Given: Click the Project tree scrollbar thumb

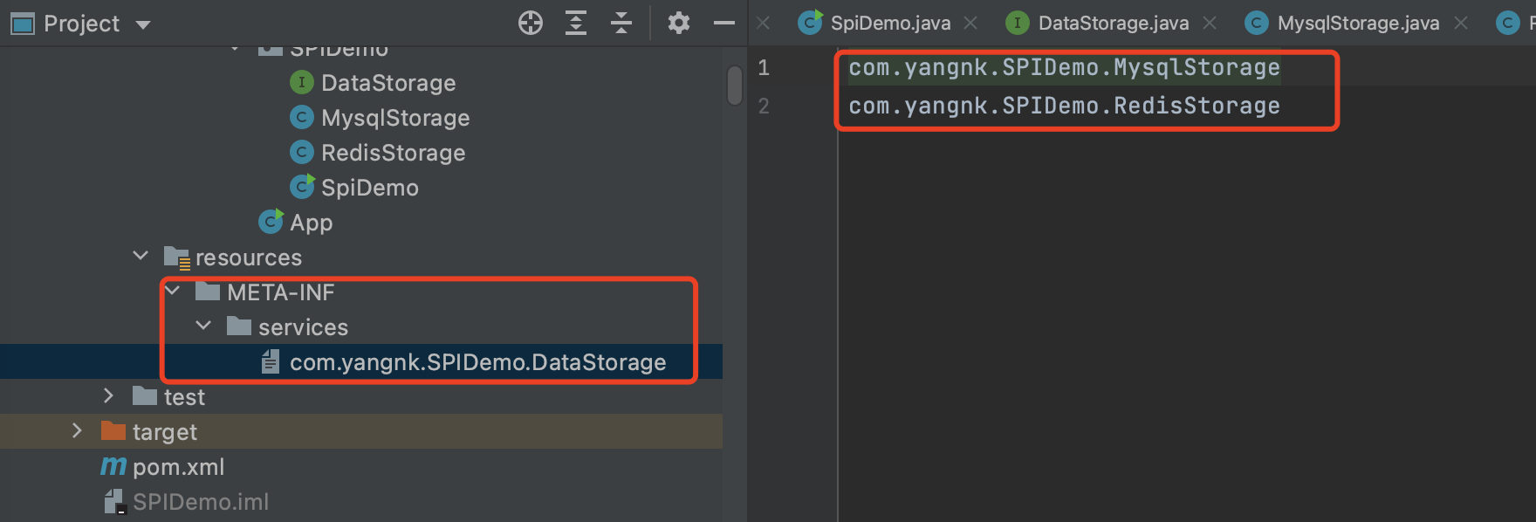Looking at the screenshot, I should pos(734,86).
